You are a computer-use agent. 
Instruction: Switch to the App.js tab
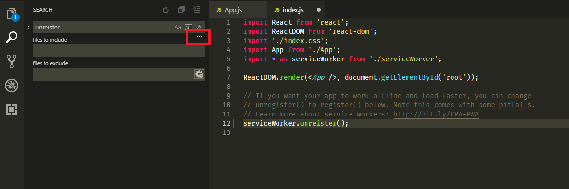pos(238,10)
